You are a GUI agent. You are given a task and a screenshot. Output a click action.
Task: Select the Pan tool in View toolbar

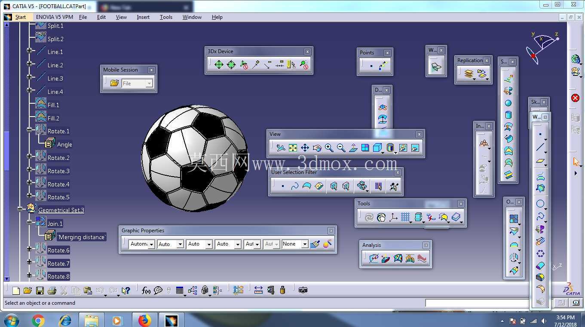click(x=305, y=148)
